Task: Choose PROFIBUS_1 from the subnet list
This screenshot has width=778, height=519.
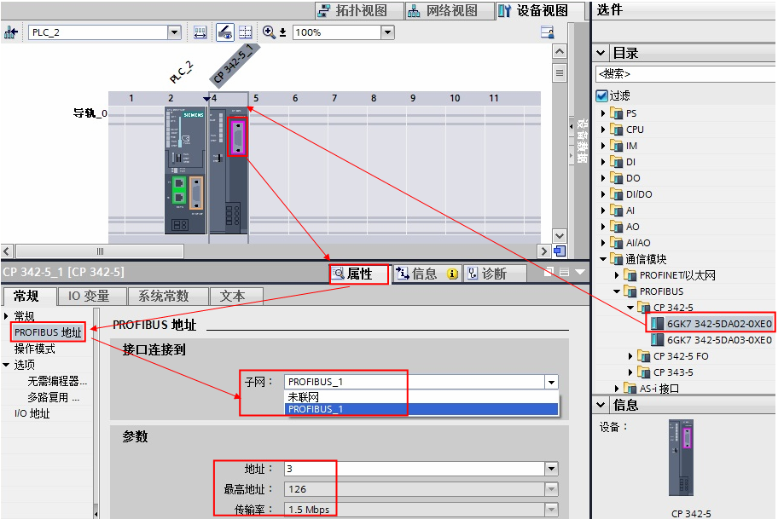Action: pos(421,409)
